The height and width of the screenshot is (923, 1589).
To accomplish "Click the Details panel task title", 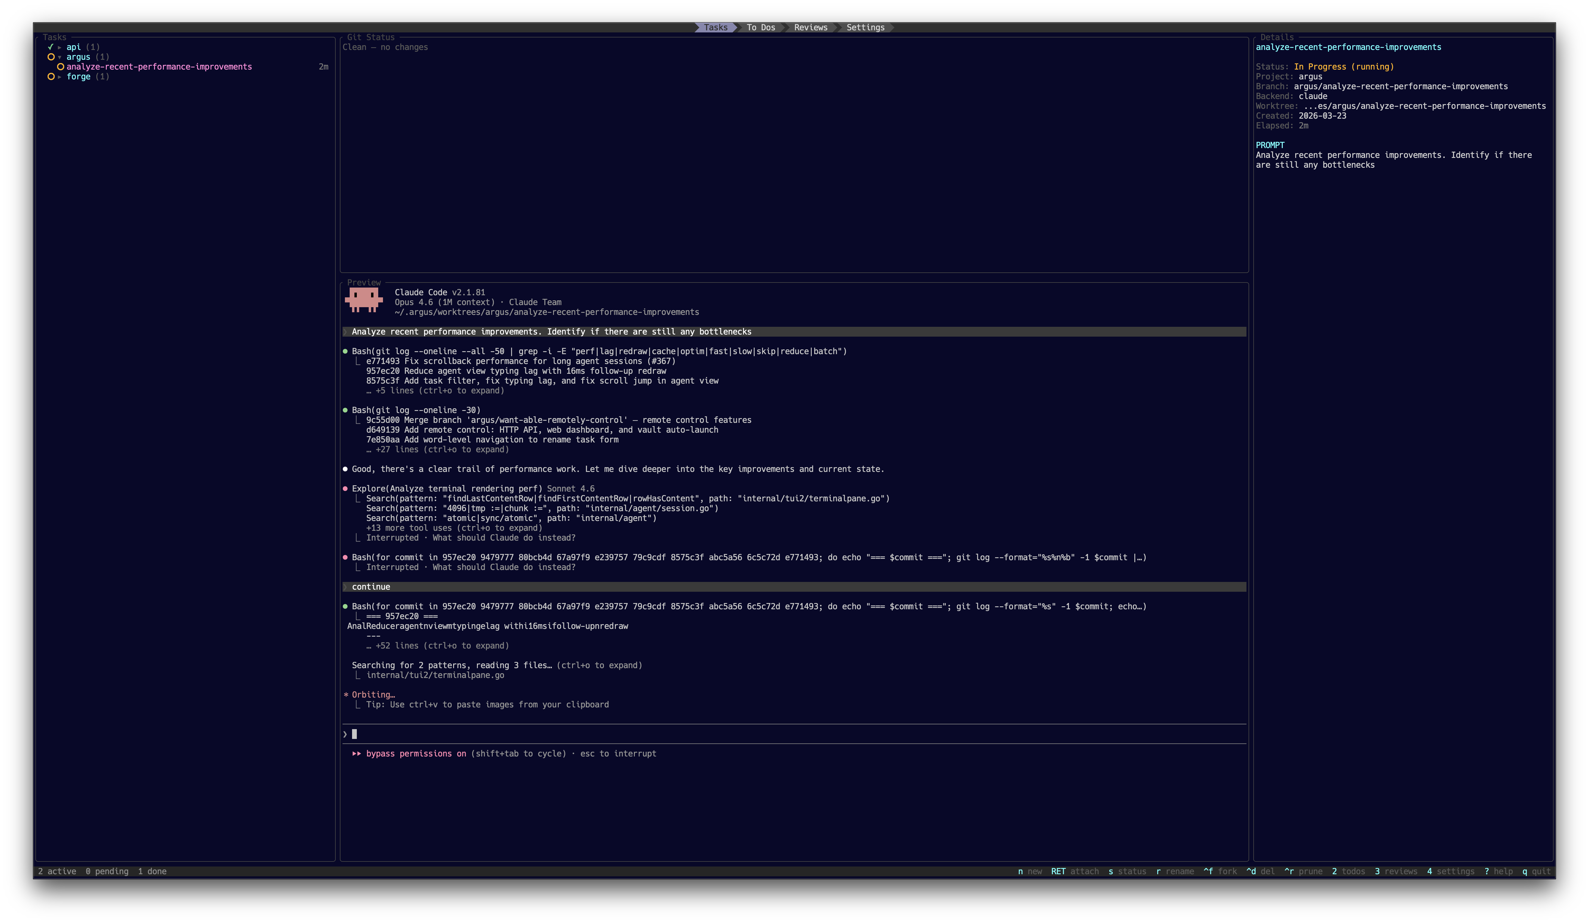I will click(x=1348, y=47).
